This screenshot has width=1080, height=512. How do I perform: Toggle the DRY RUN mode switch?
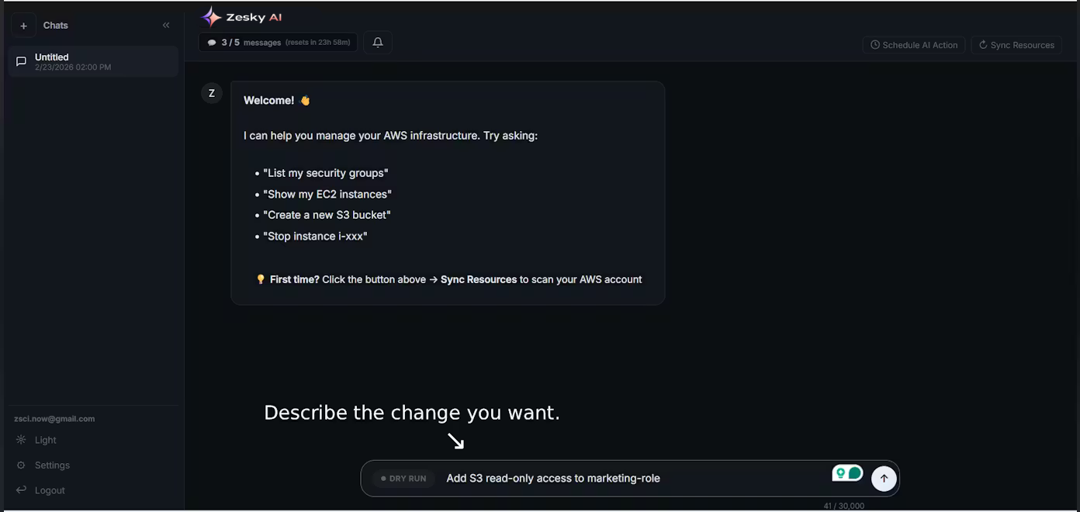pyautogui.click(x=403, y=478)
